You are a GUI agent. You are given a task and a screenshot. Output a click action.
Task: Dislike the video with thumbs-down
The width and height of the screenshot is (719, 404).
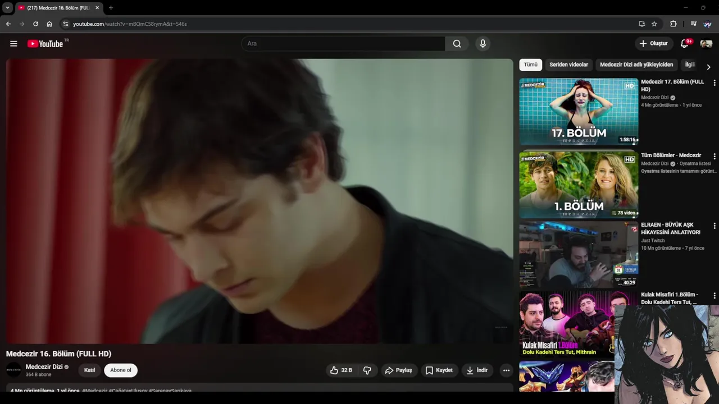point(367,370)
